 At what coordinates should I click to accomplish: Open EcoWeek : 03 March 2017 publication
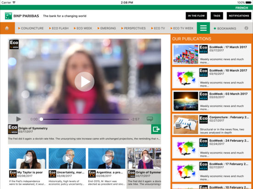point(212,101)
